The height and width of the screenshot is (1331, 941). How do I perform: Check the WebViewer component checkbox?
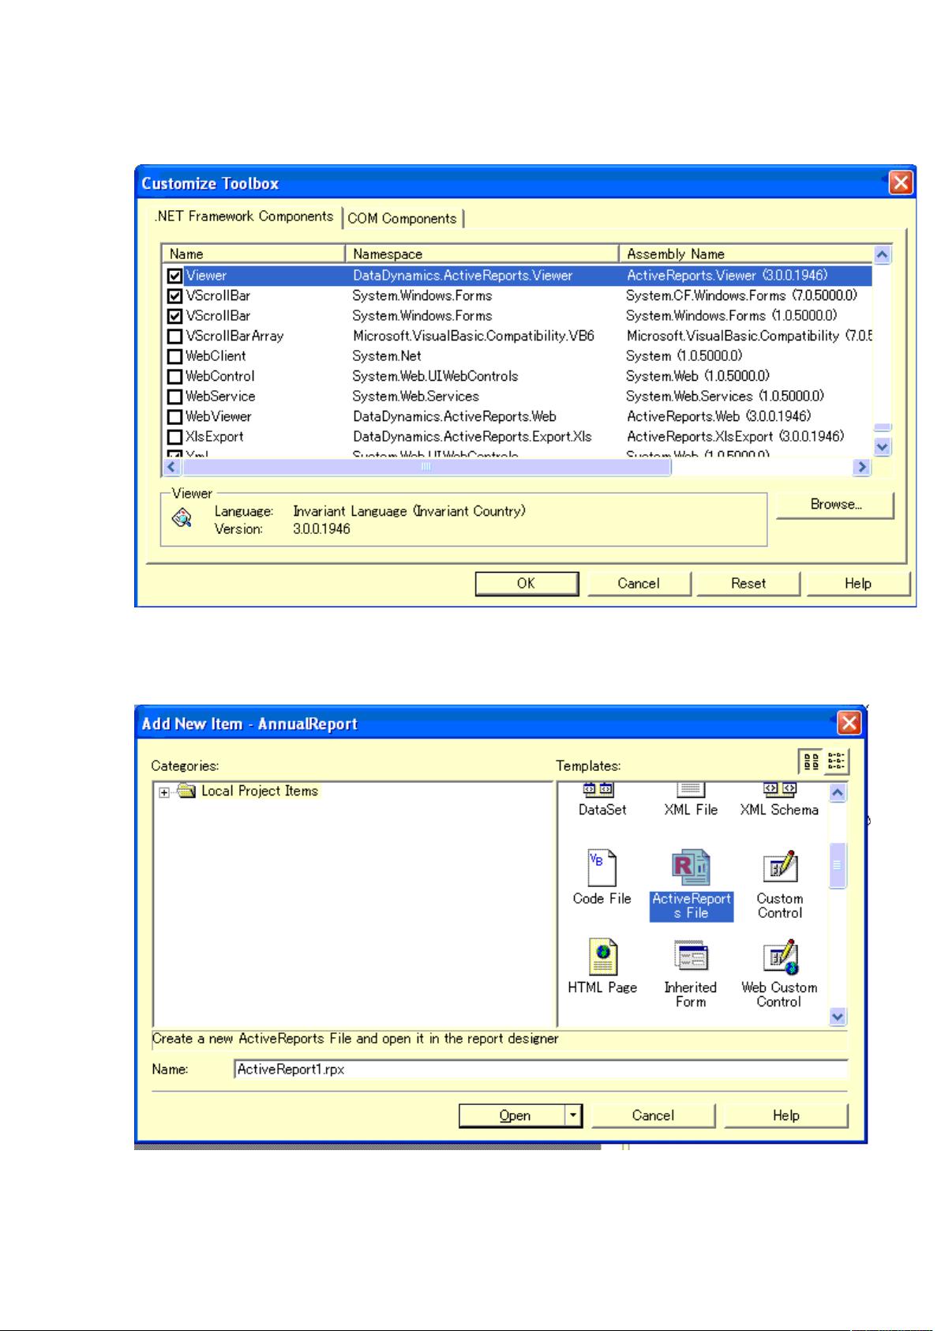coord(175,417)
